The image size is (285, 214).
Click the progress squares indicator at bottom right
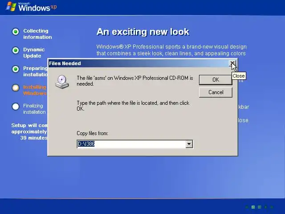259,207
